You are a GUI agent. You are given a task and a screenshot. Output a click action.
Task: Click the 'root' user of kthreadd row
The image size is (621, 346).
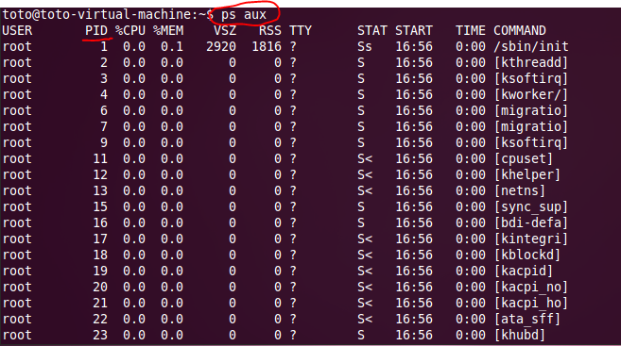coord(17,62)
